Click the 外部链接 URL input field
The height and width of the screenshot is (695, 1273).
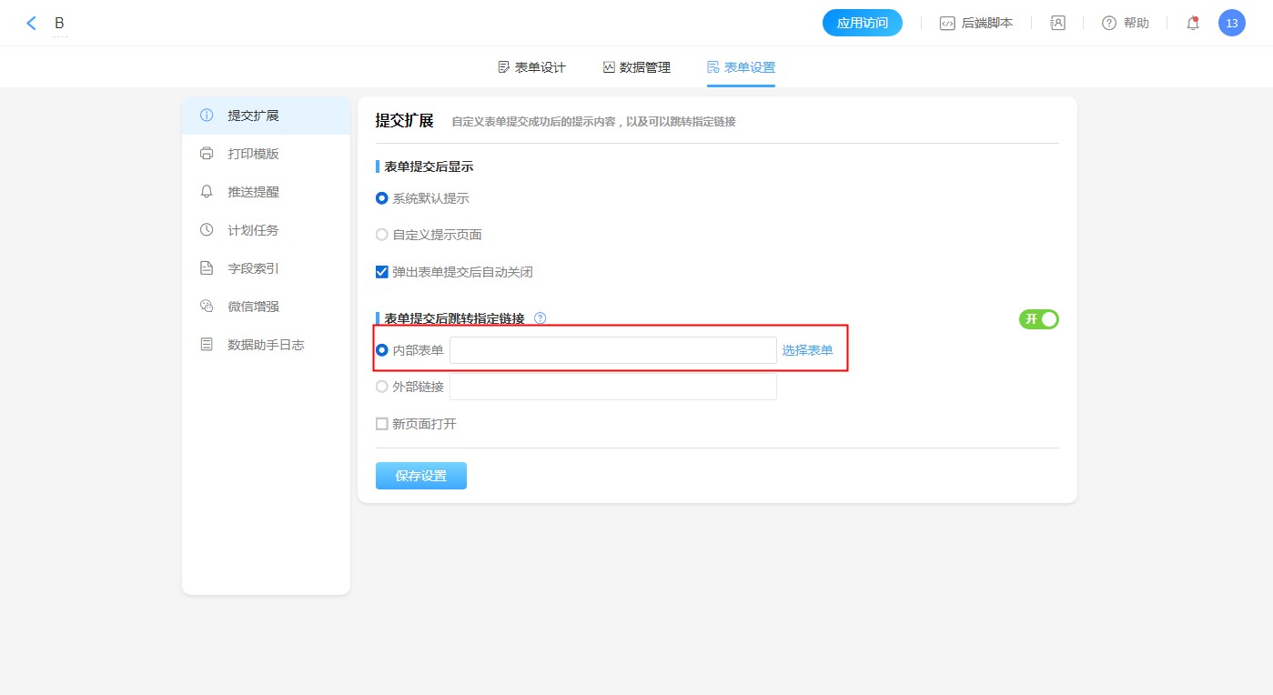tap(612, 387)
